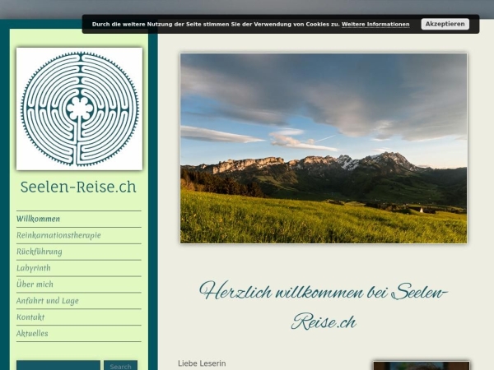Go to the Rückführung page
This screenshot has height=370, width=494.
tap(40, 252)
